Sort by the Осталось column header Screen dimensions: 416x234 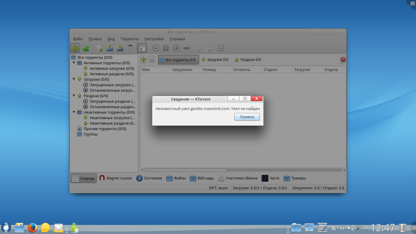[x=247, y=70]
